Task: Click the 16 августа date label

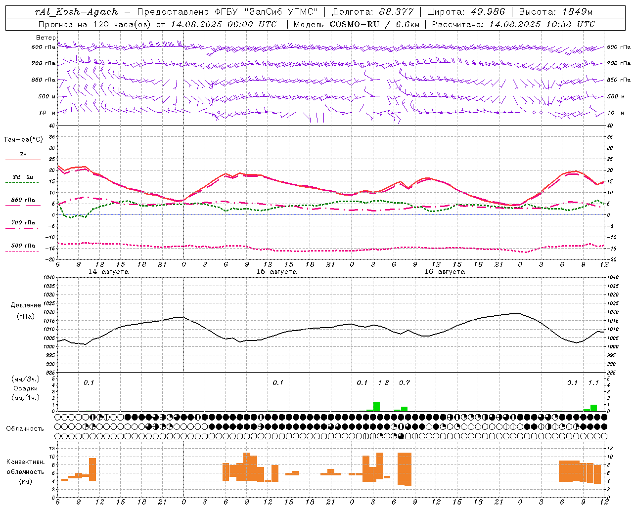Action: [x=445, y=272]
